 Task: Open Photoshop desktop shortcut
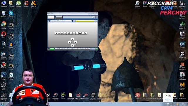[x=4, y=76]
